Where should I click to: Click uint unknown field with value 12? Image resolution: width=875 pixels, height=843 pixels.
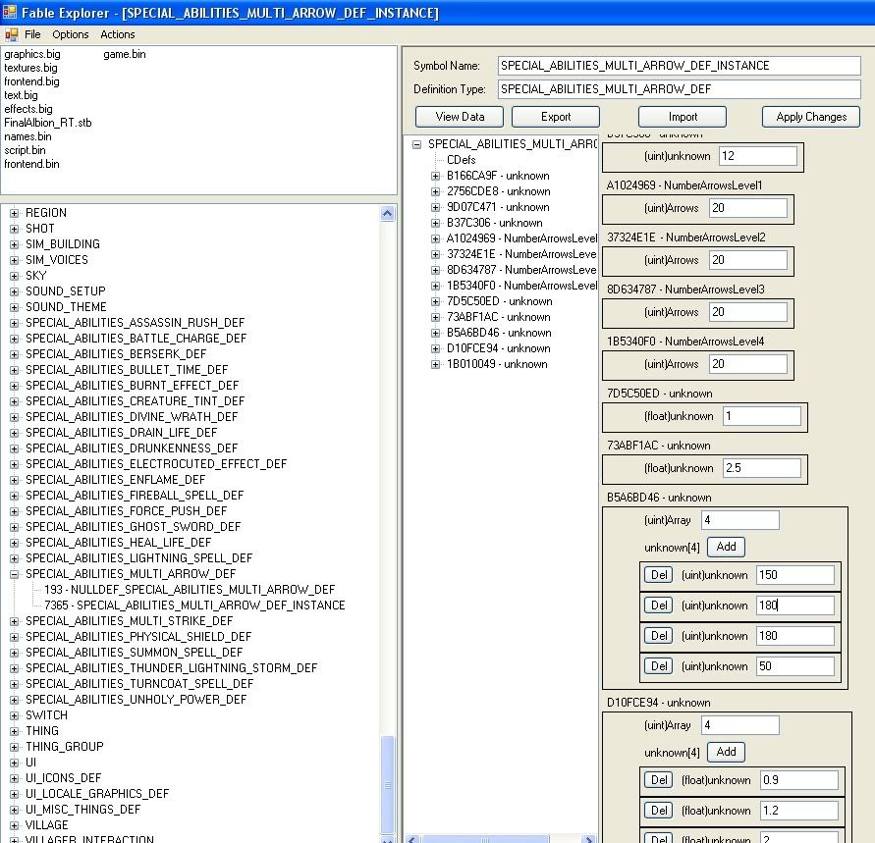point(758,156)
